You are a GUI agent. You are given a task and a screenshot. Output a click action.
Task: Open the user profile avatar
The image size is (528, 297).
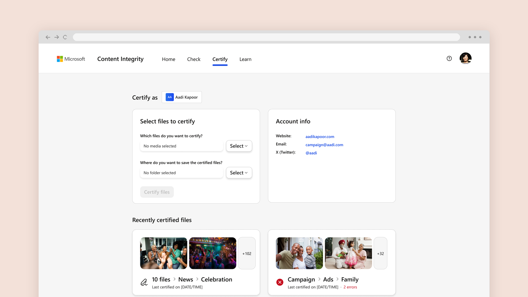[465, 58]
